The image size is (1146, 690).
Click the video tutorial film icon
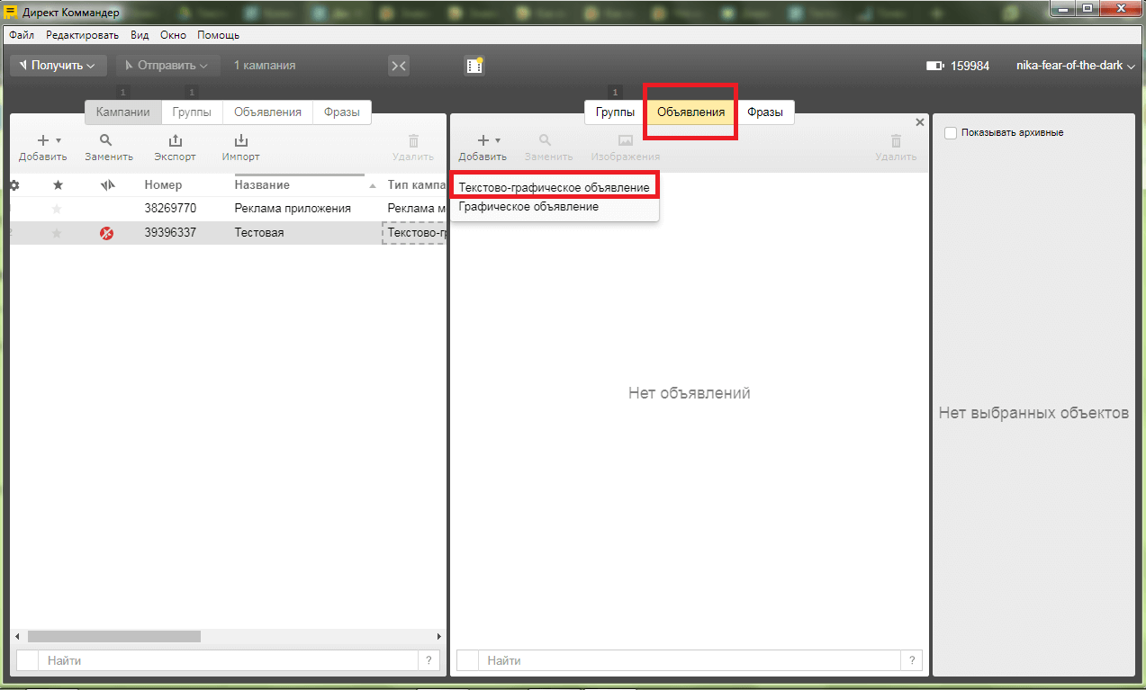(x=474, y=66)
